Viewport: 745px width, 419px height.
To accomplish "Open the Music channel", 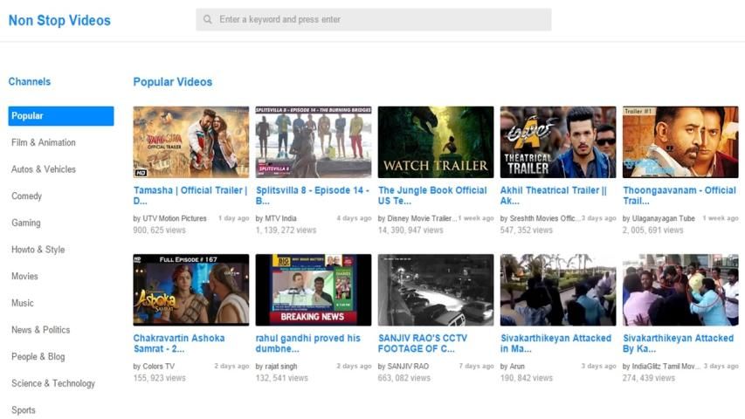I will [x=22, y=303].
